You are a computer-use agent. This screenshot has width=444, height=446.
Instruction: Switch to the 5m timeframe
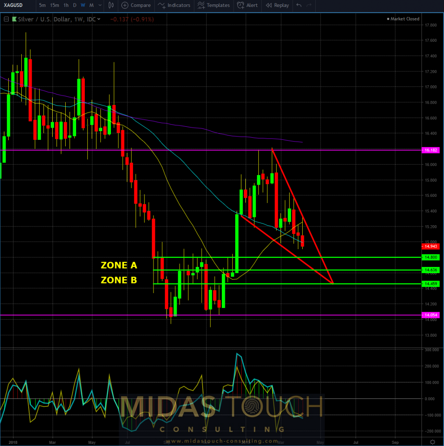(42, 5)
